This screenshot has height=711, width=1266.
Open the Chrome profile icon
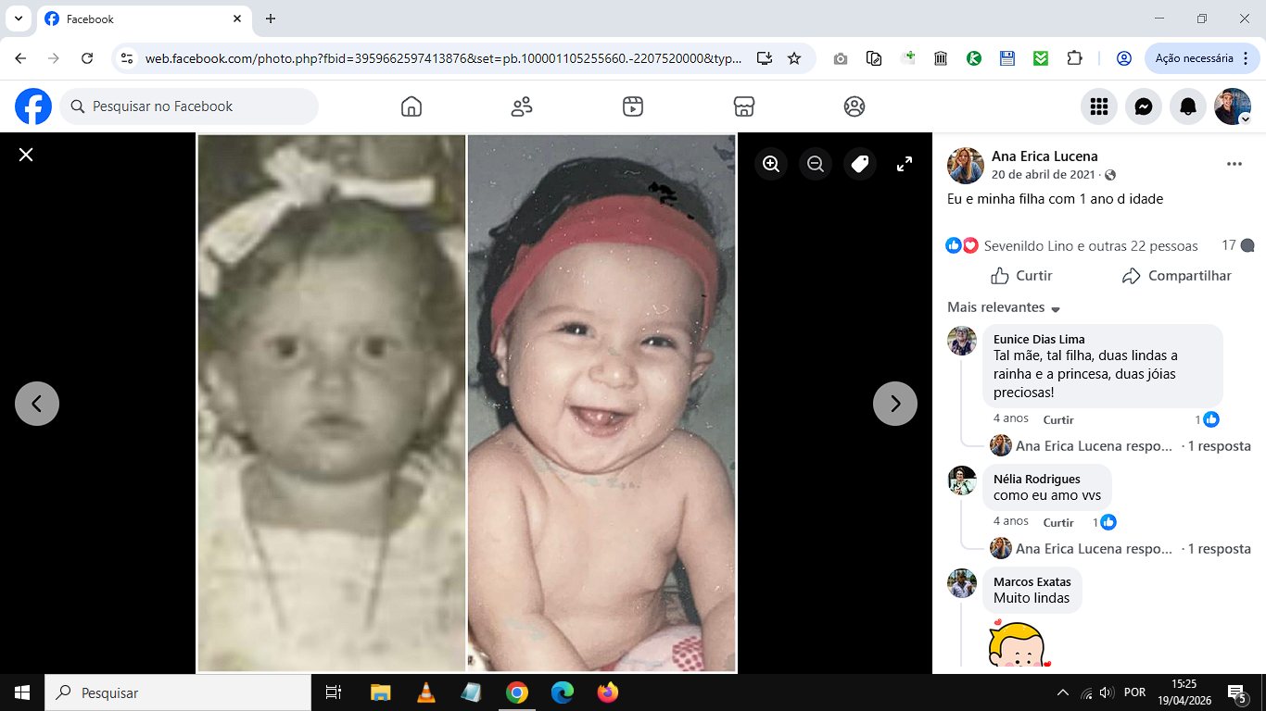point(1123,58)
